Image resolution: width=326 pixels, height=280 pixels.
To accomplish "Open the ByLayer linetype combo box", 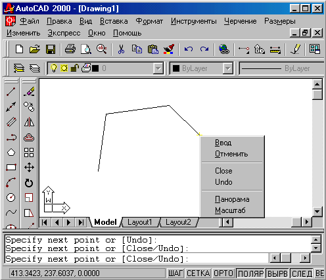I will (282, 68).
